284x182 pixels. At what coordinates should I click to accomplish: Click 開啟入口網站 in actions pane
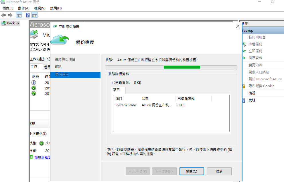pos(259,72)
